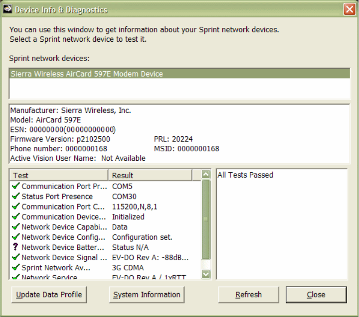The height and width of the screenshot is (317, 359).
Task: Click the Initialized result value
Action: 128,216
